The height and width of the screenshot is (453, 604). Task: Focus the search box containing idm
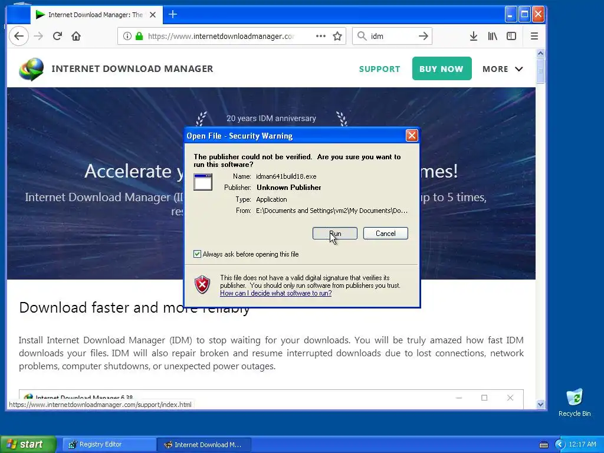coord(392,36)
